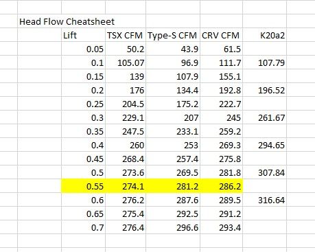Select the cell containing 107.79
The width and height of the screenshot is (315, 252).
(x=264, y=62)
